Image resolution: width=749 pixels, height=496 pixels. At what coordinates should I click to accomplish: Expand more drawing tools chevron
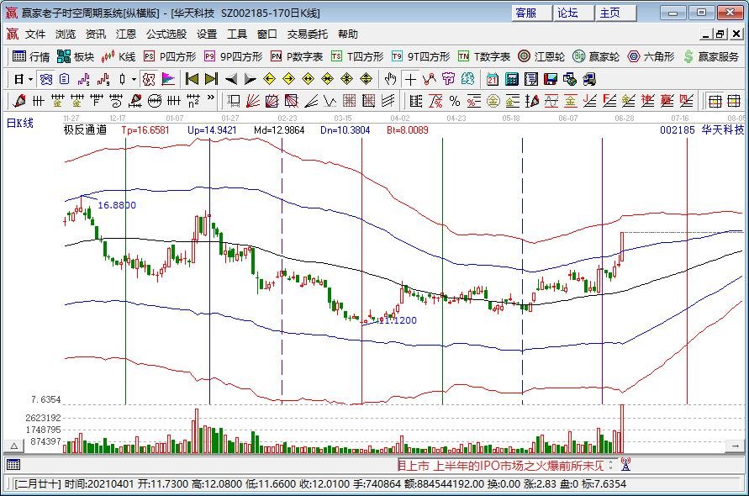tap(211, 99)
